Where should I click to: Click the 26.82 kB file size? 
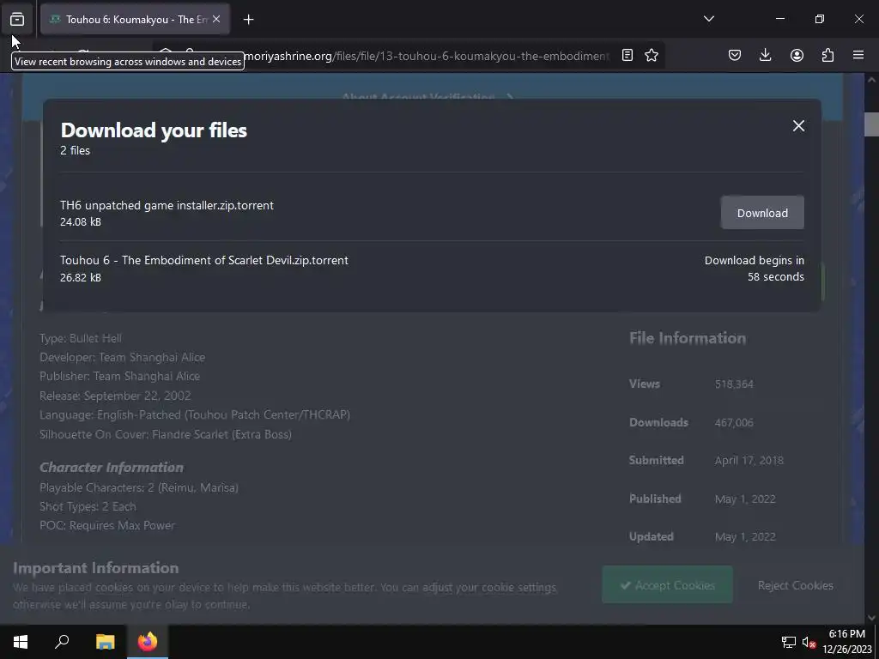click(81, 277)
